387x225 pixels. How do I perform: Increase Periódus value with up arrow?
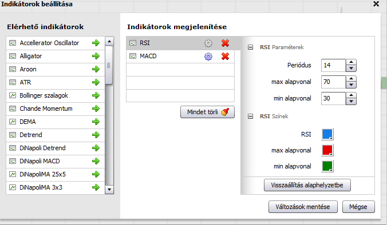tap(351, 62)
